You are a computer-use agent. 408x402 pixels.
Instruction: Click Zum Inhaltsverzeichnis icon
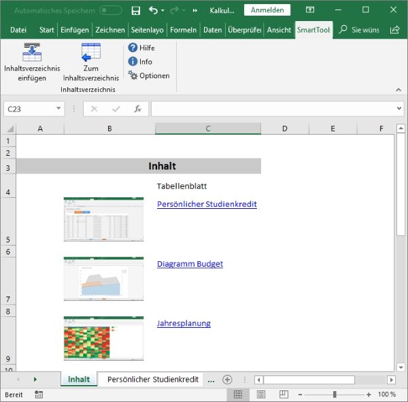point(91,52)
